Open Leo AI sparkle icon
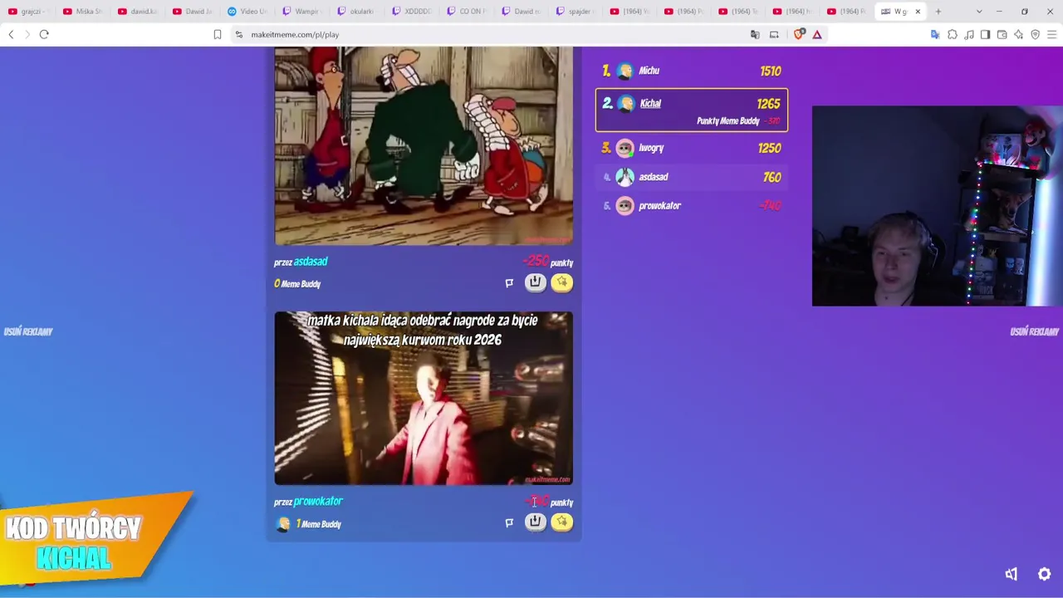 [1019, 34]
